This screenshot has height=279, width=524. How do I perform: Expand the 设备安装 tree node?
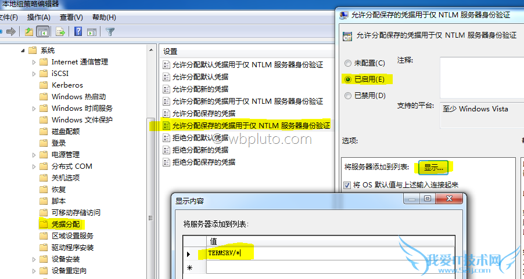[x=34, y=259]
